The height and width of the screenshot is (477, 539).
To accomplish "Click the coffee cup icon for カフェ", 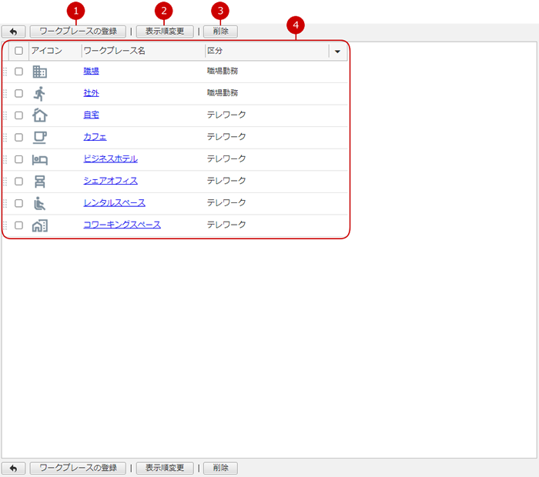I will (40, 137).
